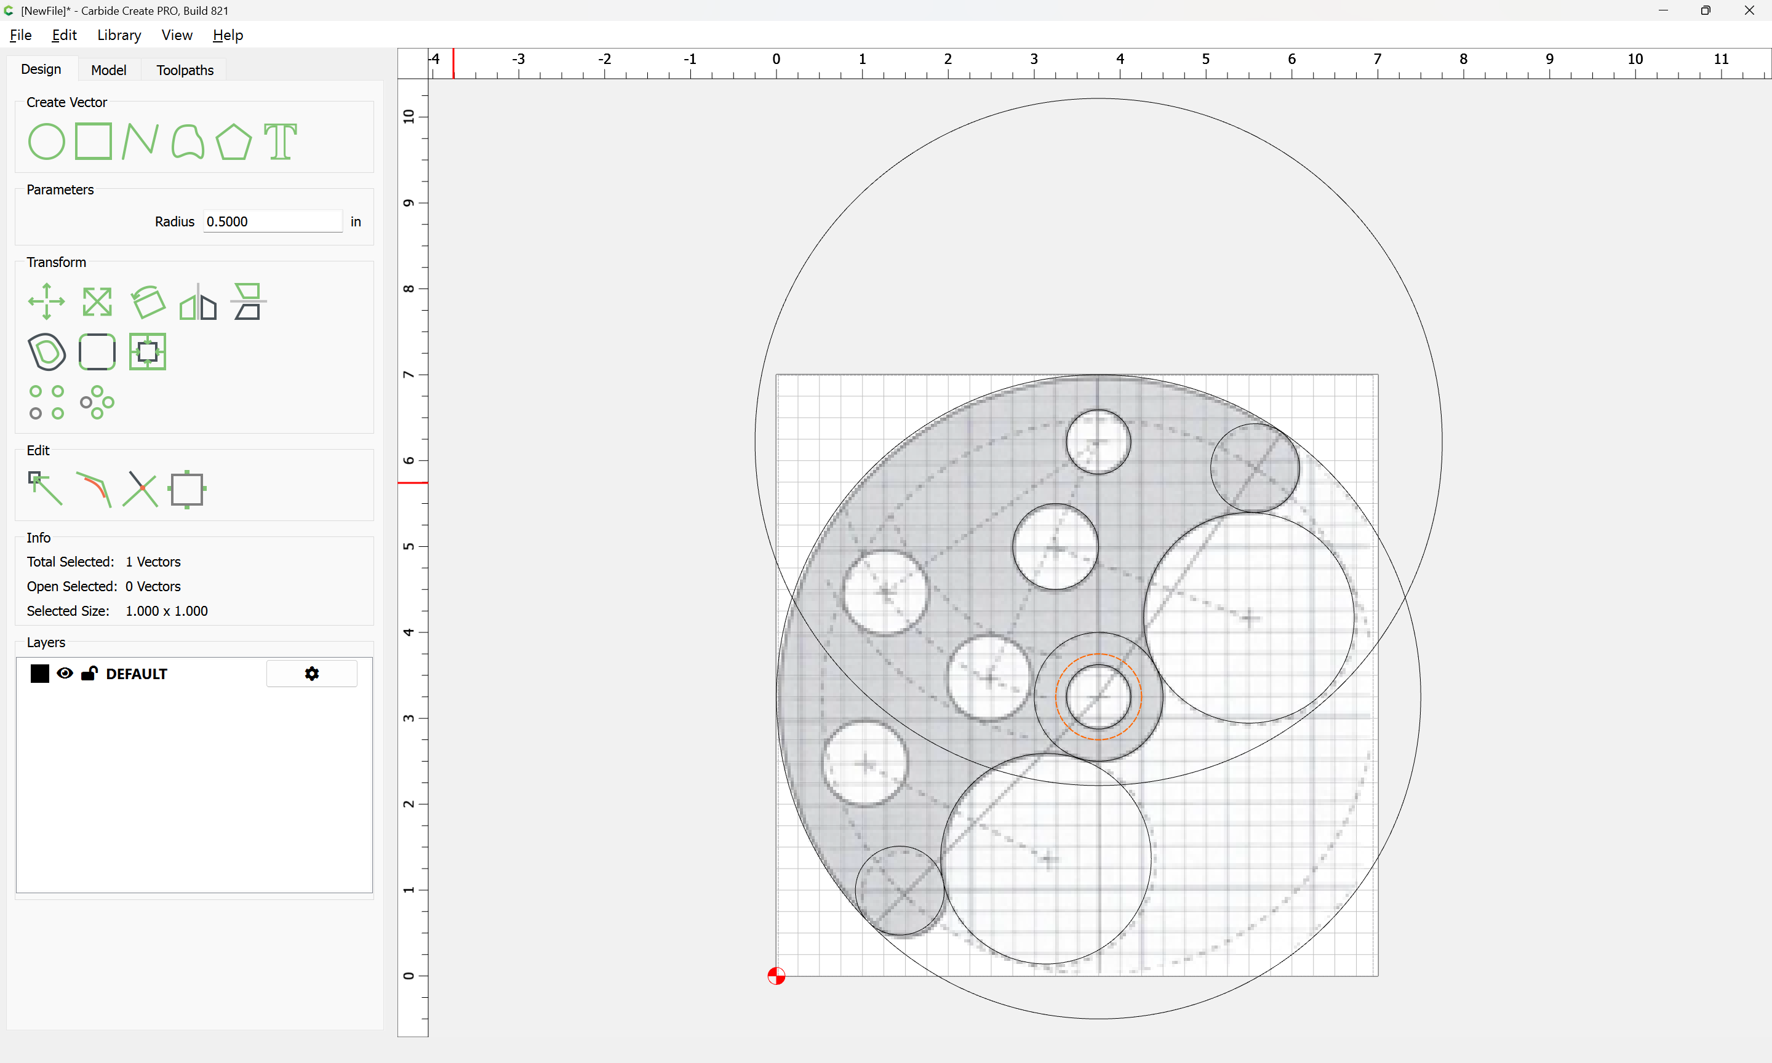This screenshot has width=1772, height=1063.
Task: Close the Carbide Create window
Action: tap(1749, 10)
